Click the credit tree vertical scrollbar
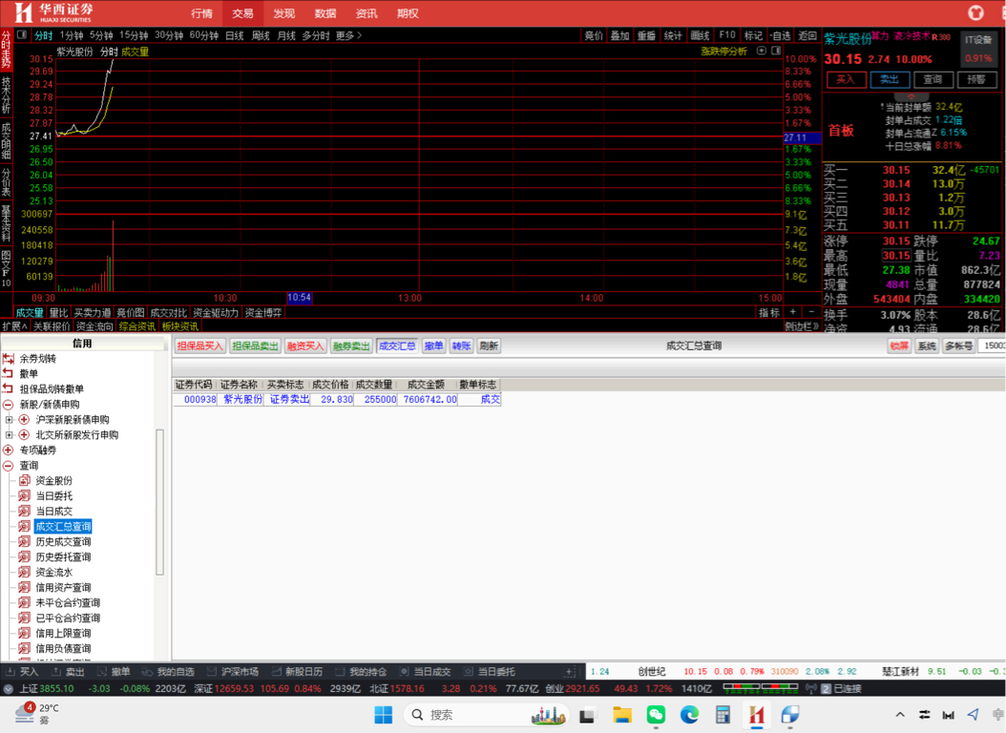The height and width of the screenshot is (733, 1006). click(x=159, y=502)
